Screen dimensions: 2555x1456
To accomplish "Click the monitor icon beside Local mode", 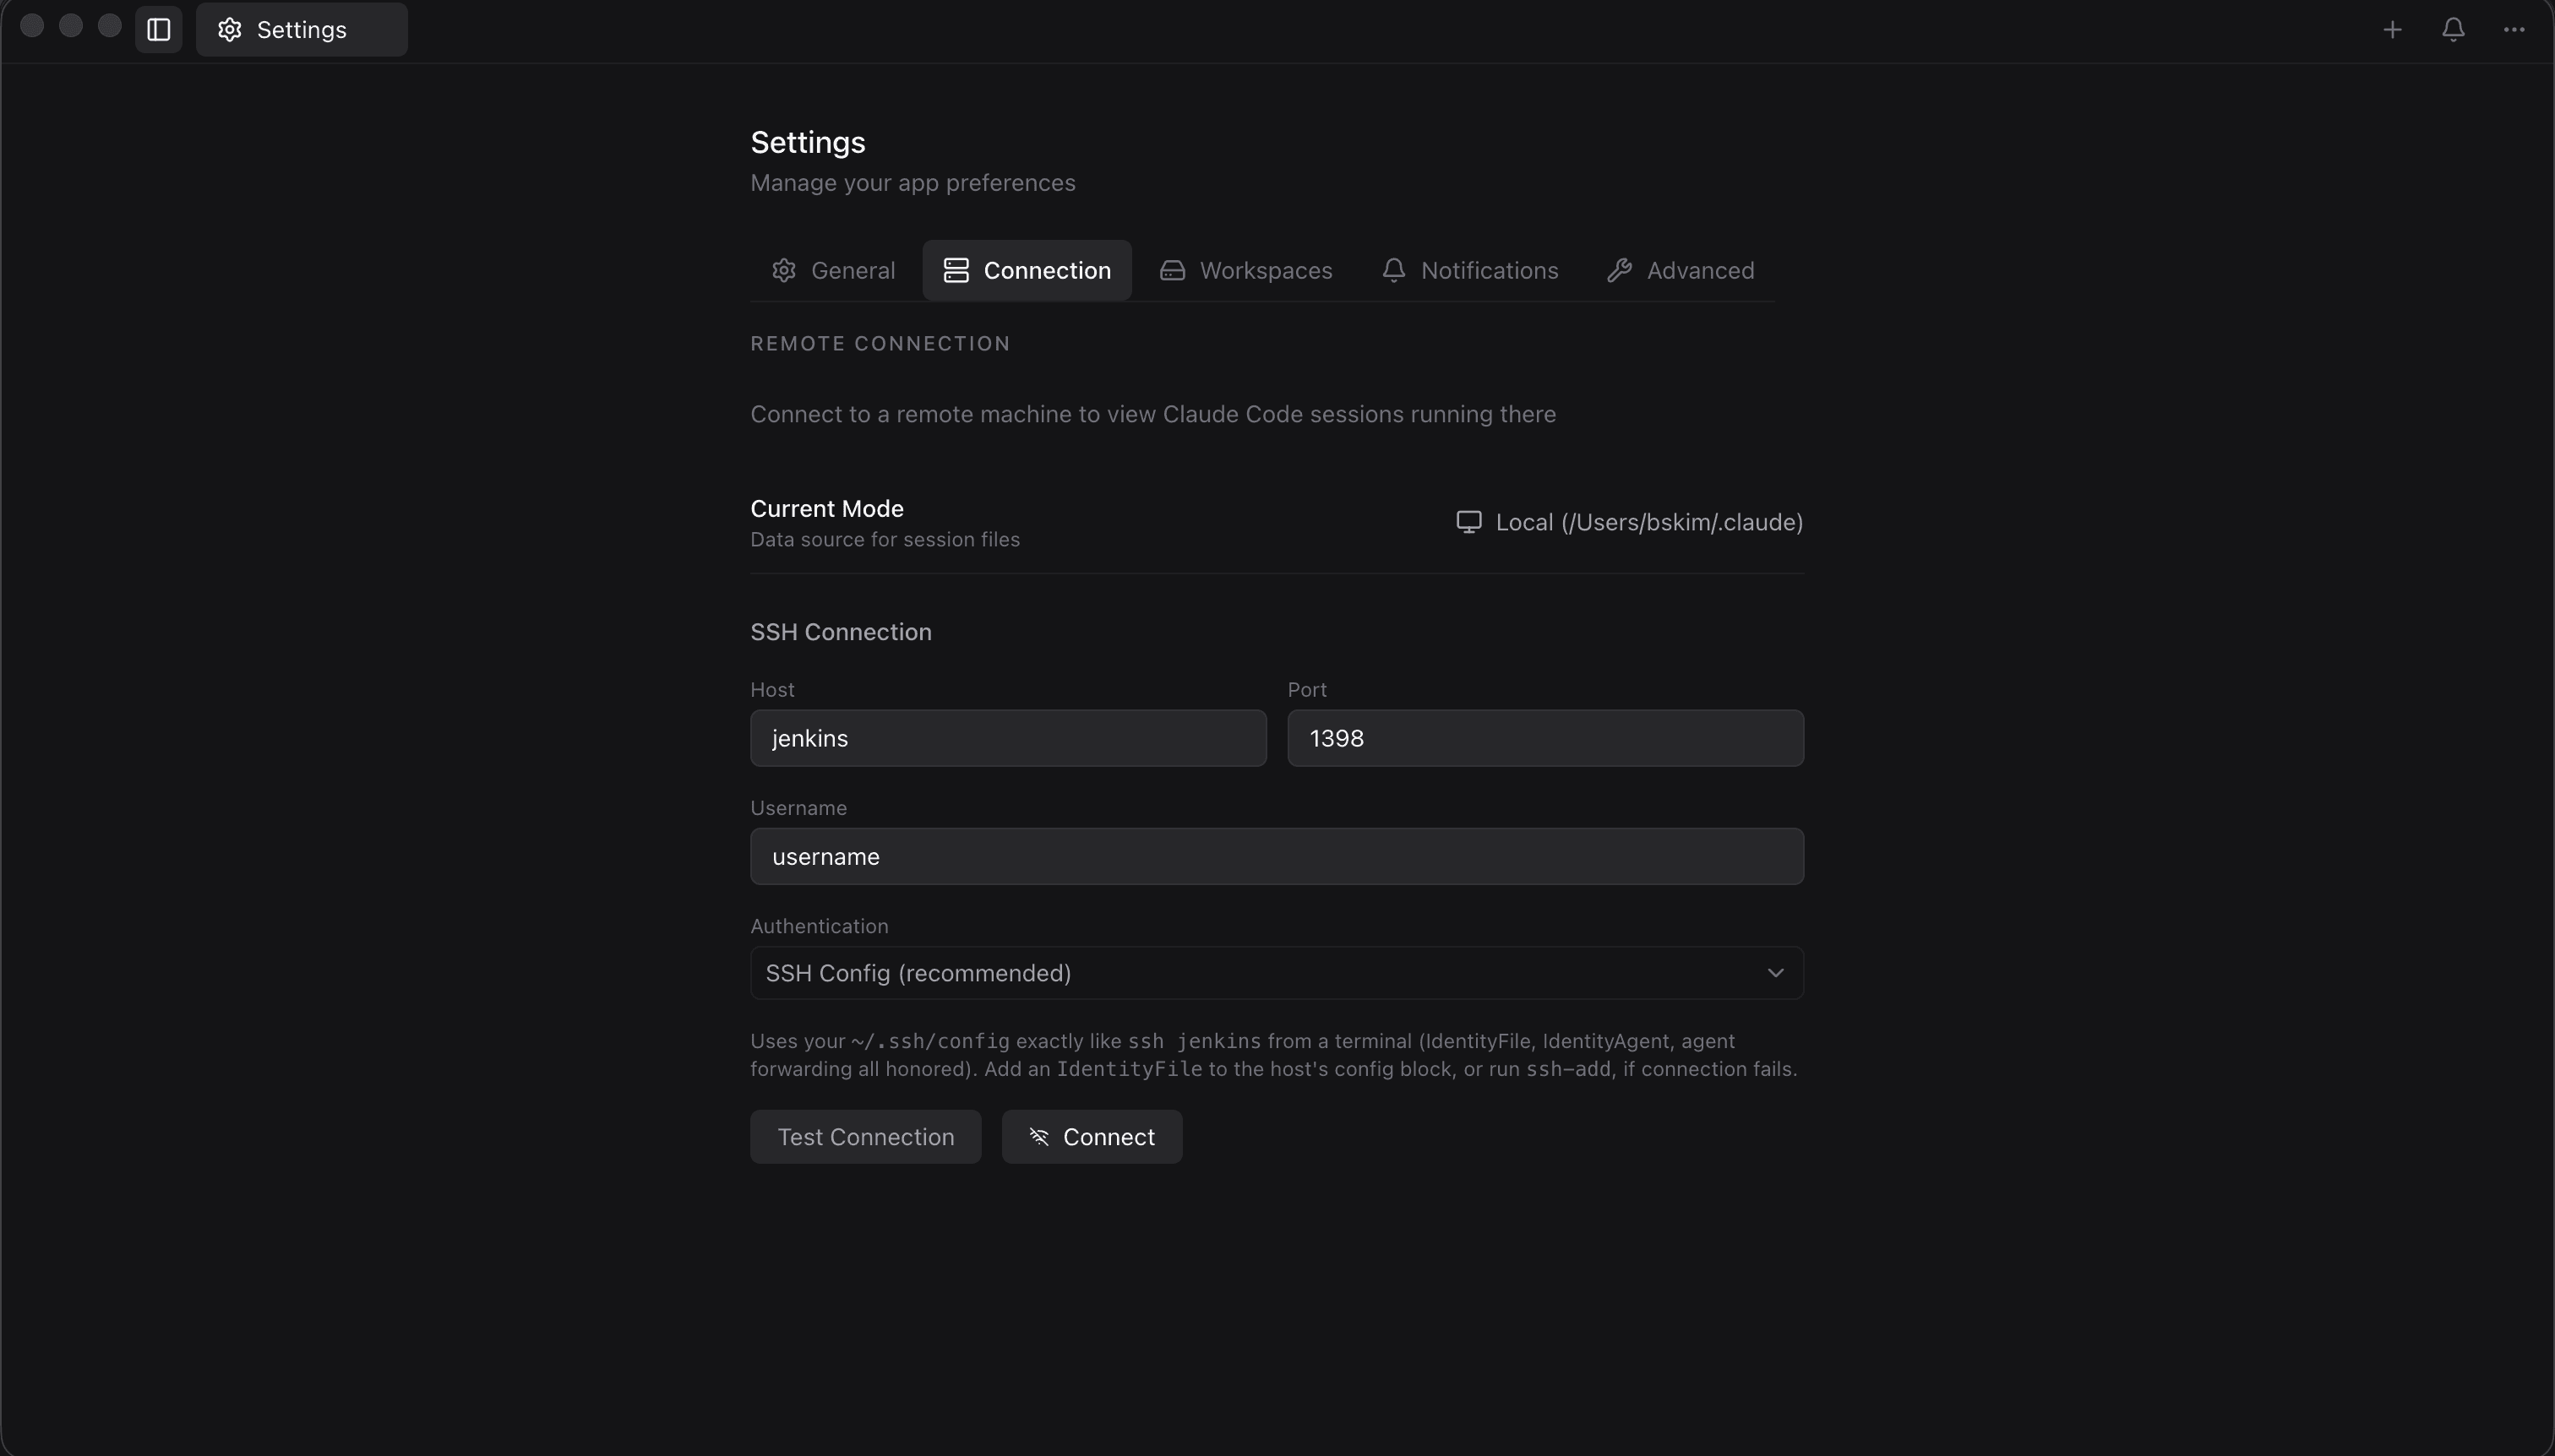I will 1468,522.
